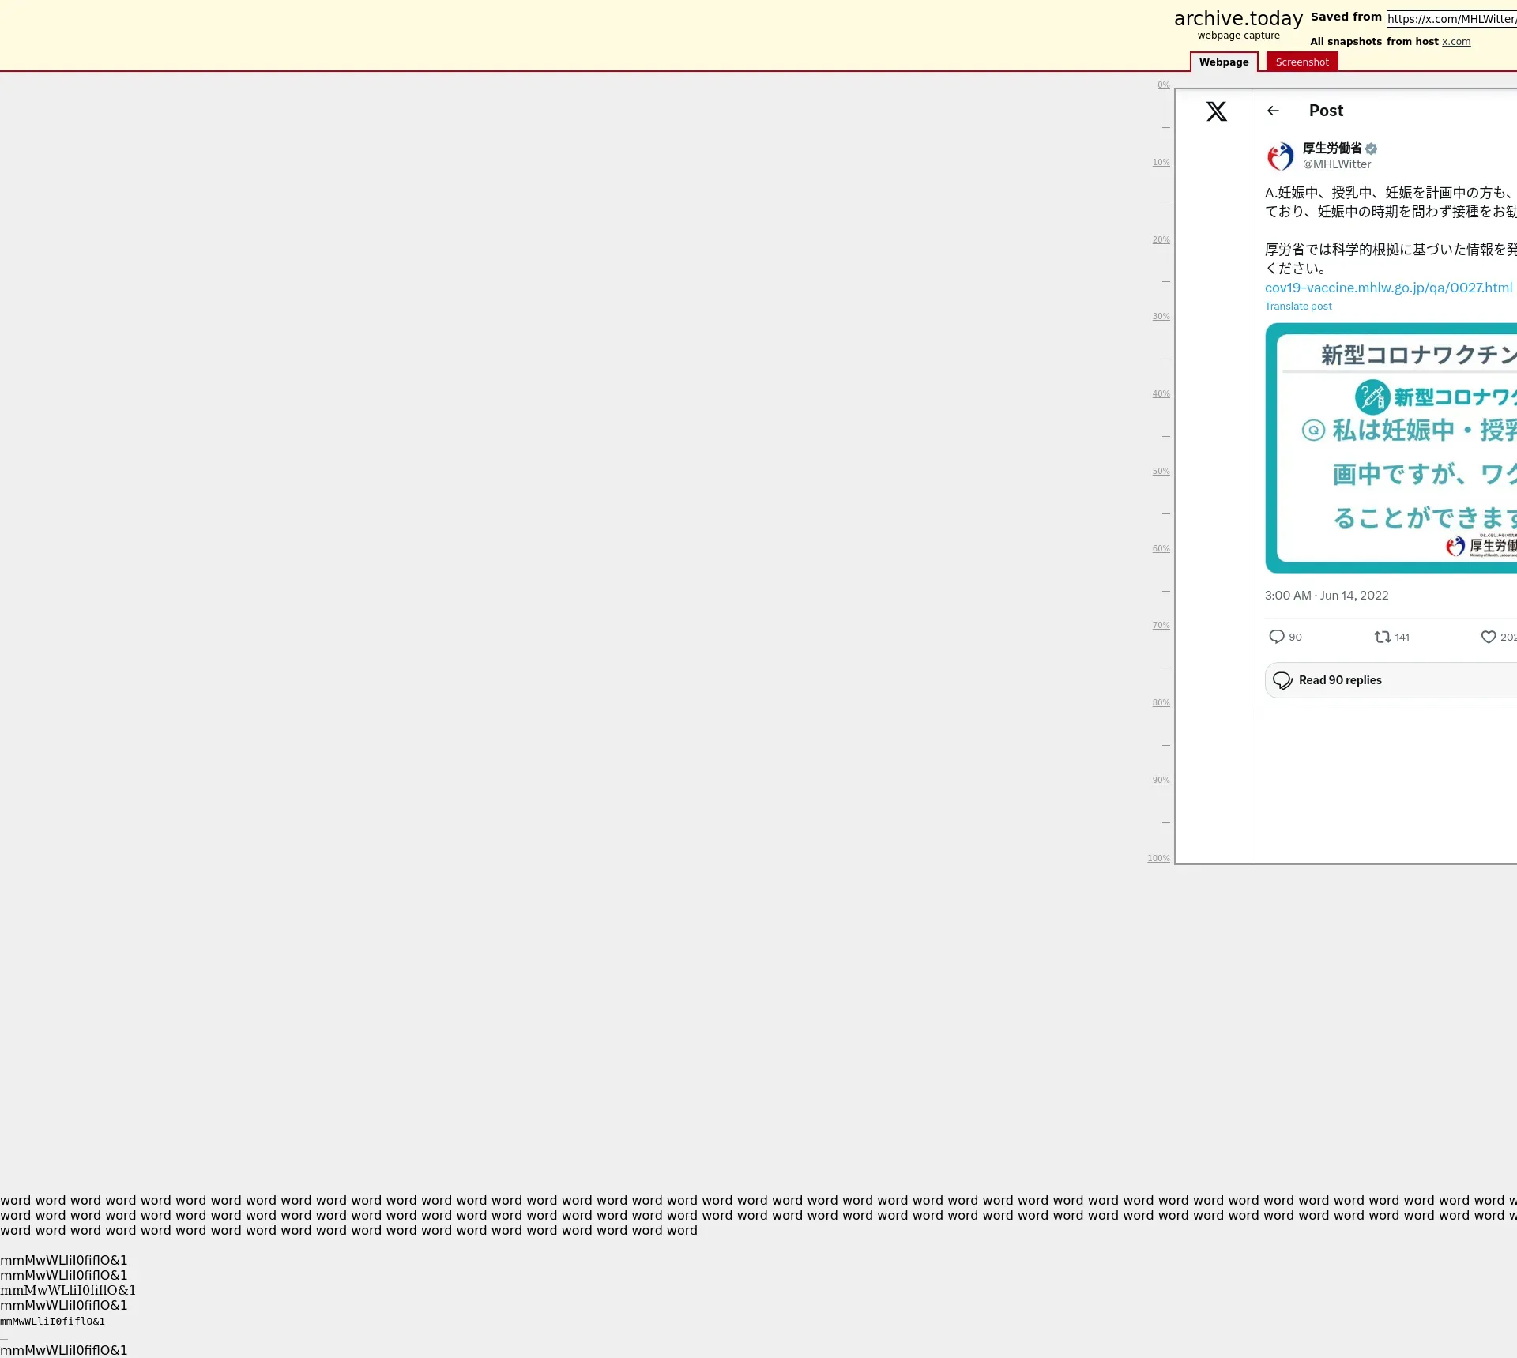
Task: Switch to the Screenshot tab
Action: (1301, 62)
